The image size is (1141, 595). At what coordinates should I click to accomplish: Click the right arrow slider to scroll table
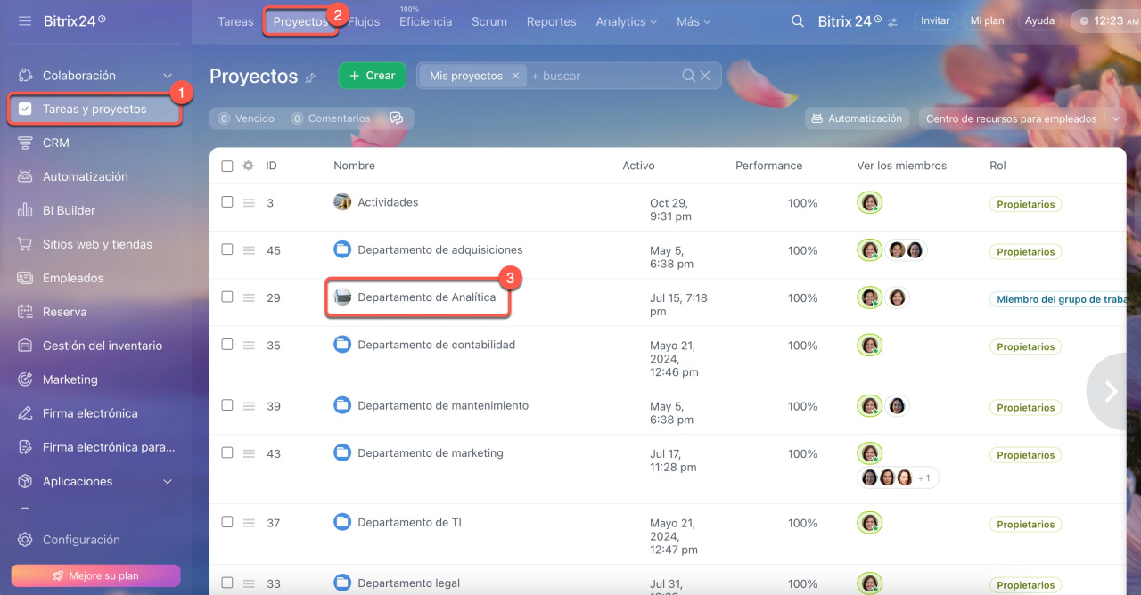(1111, 391)
